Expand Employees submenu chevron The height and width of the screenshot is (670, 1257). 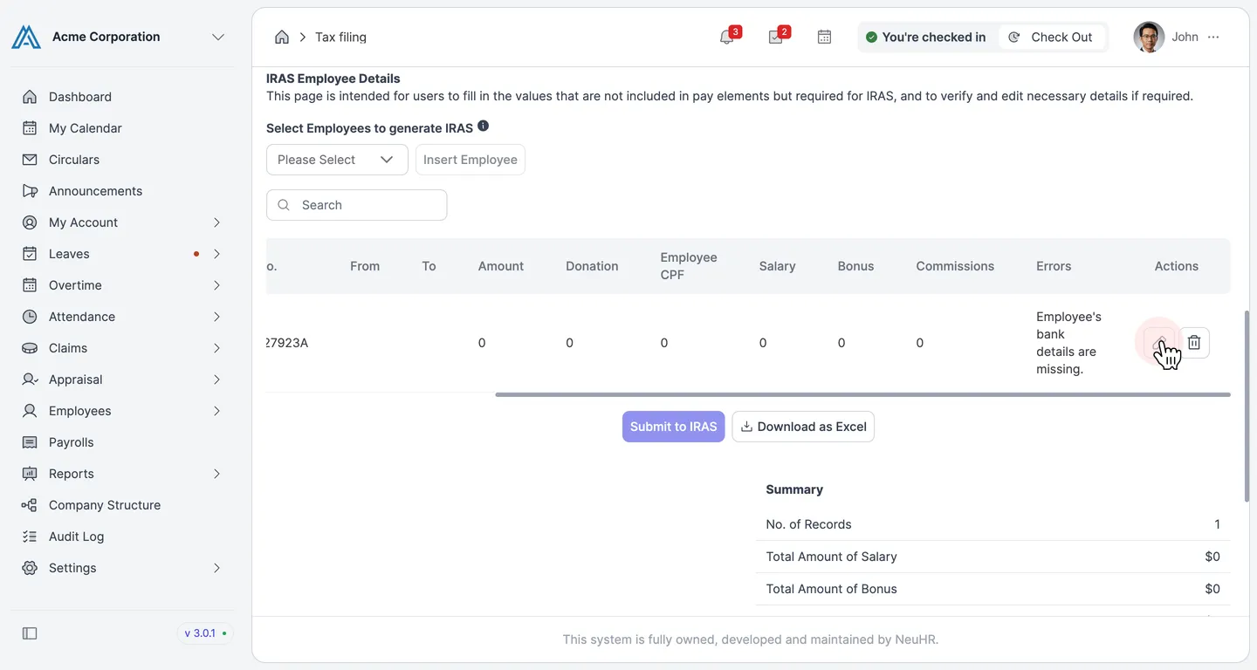coord(216,411)
